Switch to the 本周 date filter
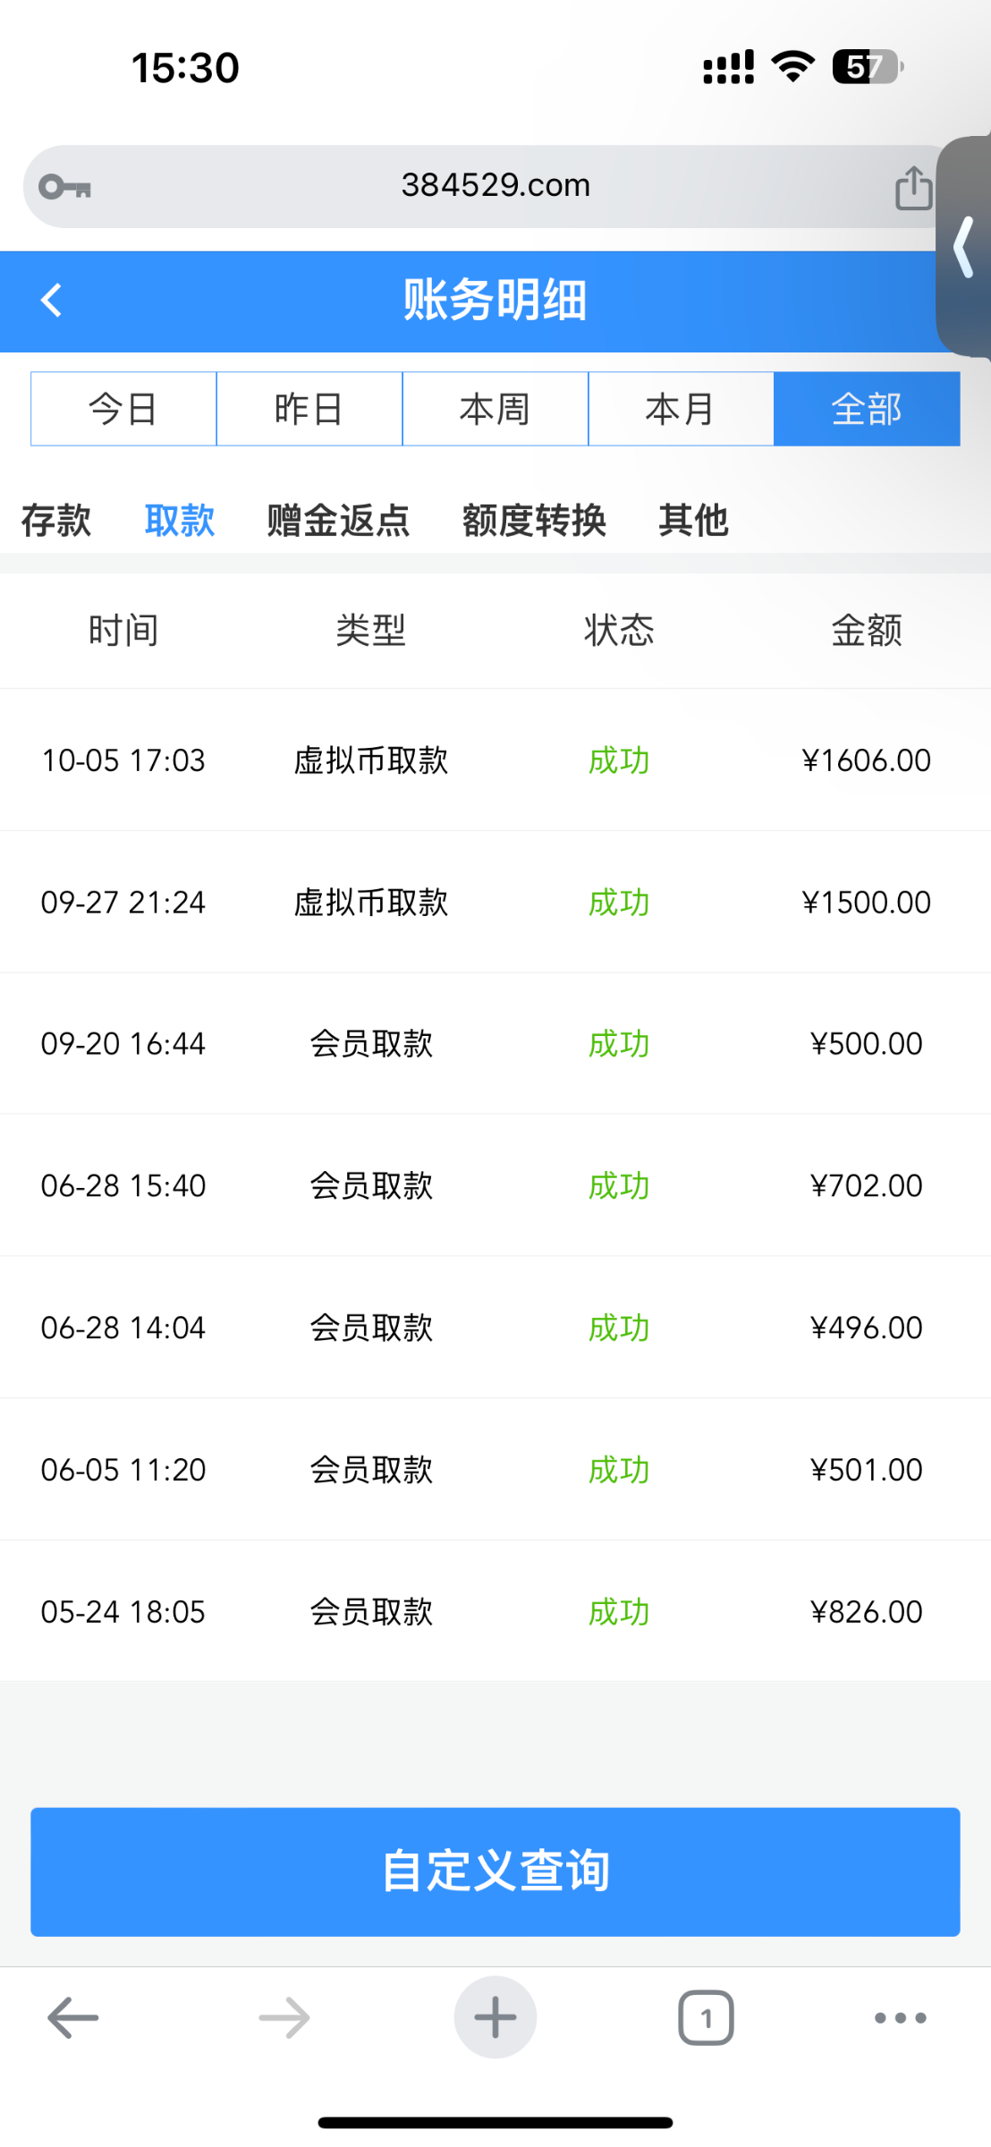The image size is (991, 2147). pyautogui.click(x=496, y=409)
